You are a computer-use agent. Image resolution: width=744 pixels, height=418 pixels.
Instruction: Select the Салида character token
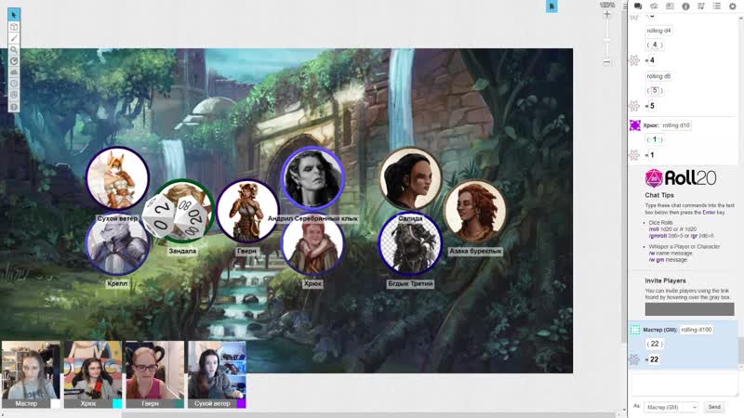click(x=410, y=178)
